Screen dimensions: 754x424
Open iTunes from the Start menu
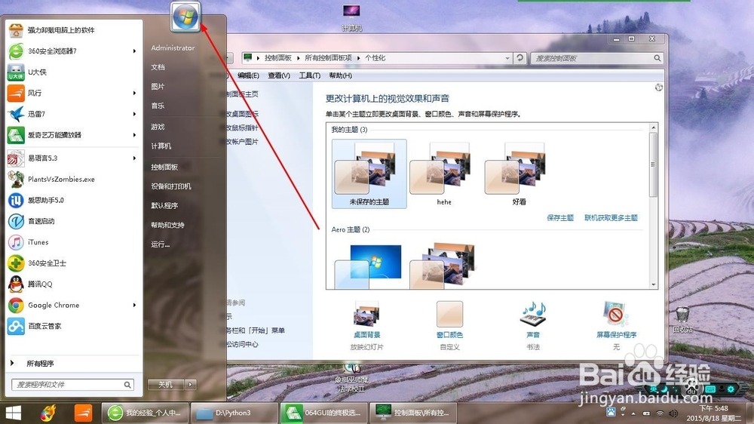point(73,242)
